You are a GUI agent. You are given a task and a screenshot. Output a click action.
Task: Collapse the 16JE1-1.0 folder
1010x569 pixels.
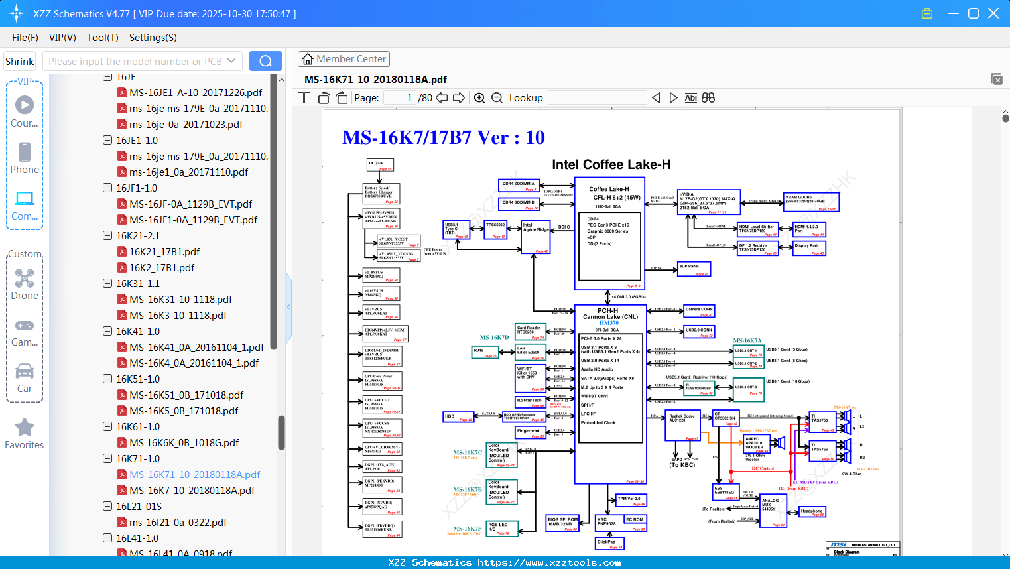107,141
